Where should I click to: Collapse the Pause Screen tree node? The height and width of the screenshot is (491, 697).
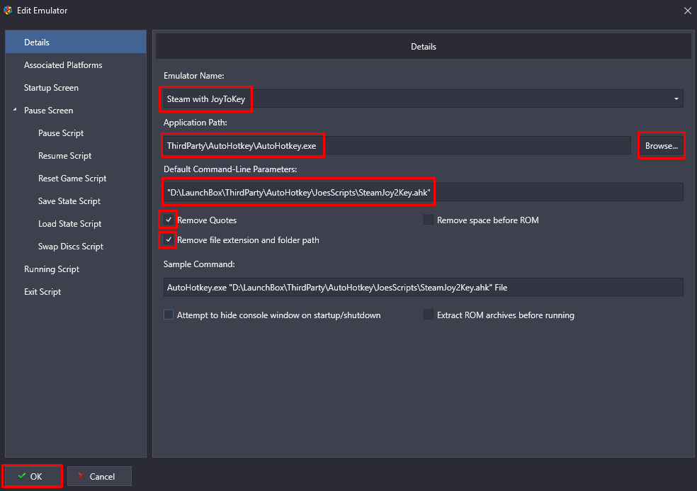(15, 109)
